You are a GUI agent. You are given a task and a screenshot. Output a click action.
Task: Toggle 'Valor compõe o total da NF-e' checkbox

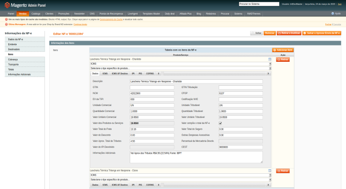coord(220,123)
